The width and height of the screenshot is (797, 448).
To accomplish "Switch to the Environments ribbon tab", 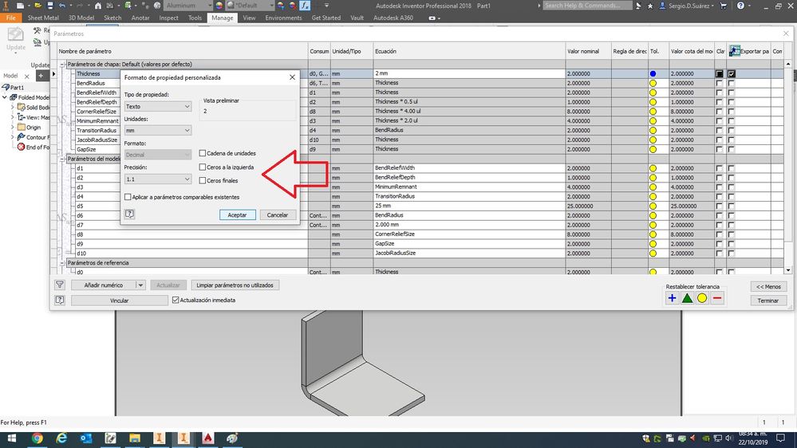I will click(284, 18).
